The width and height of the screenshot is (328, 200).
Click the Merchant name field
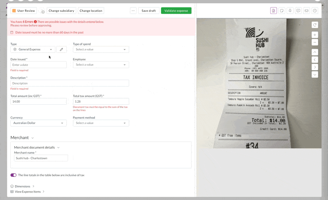(x=41, y=158)
